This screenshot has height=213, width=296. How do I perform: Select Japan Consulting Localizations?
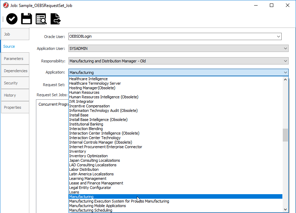tap(175, 160)
